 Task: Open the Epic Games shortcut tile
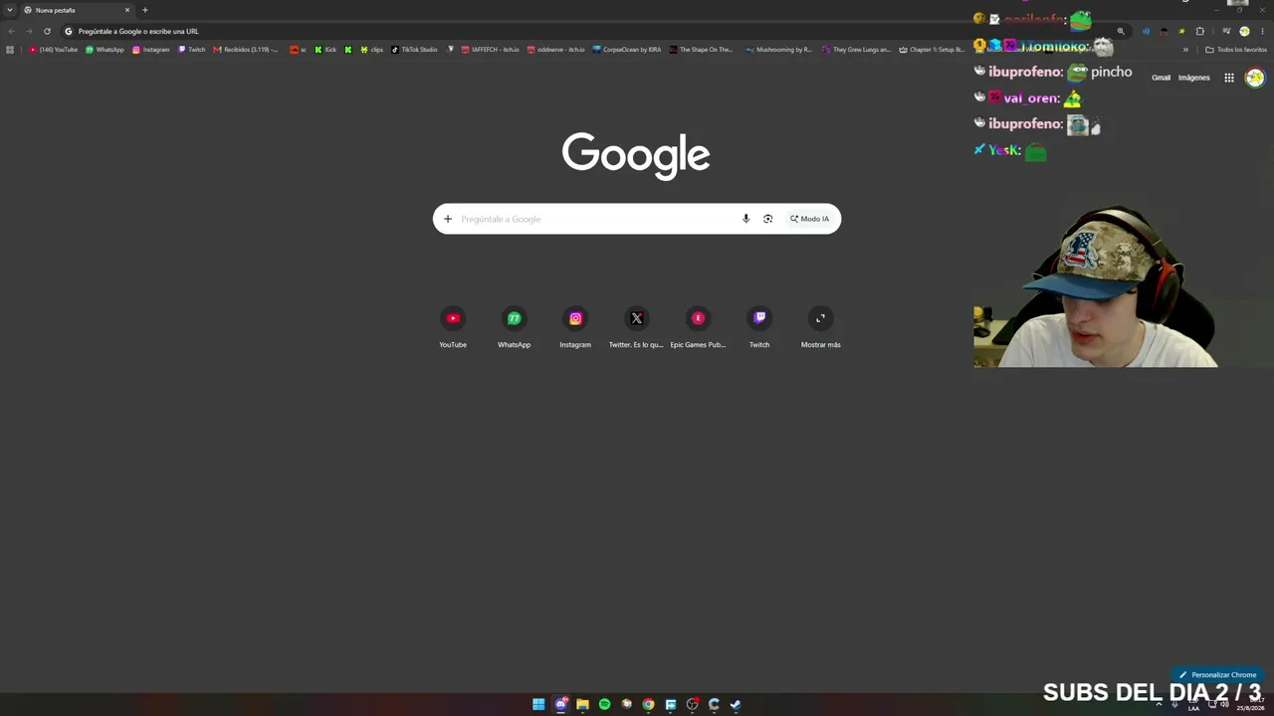click(x=698, y=326)
